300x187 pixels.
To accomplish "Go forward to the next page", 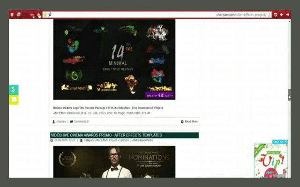I will tap(287, 14).
